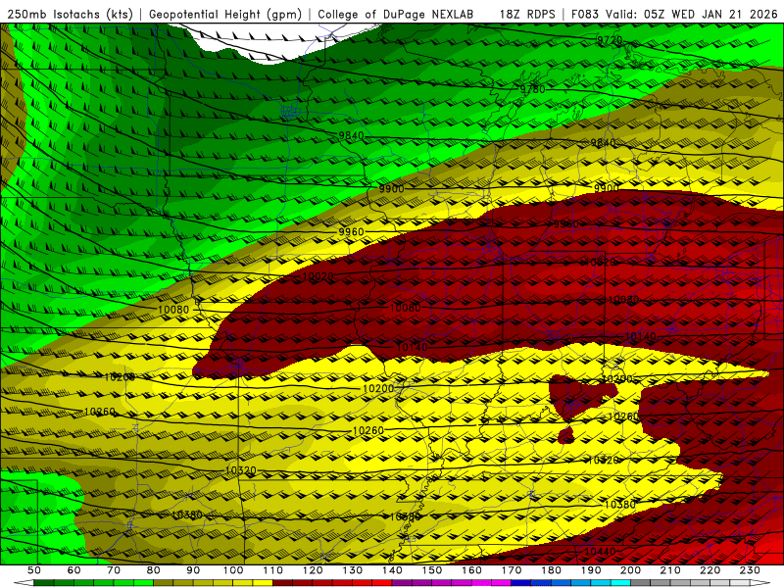Click the 80 label on the color scale
This screenshot has height=588, width=784.
click(x=154, y=570)
